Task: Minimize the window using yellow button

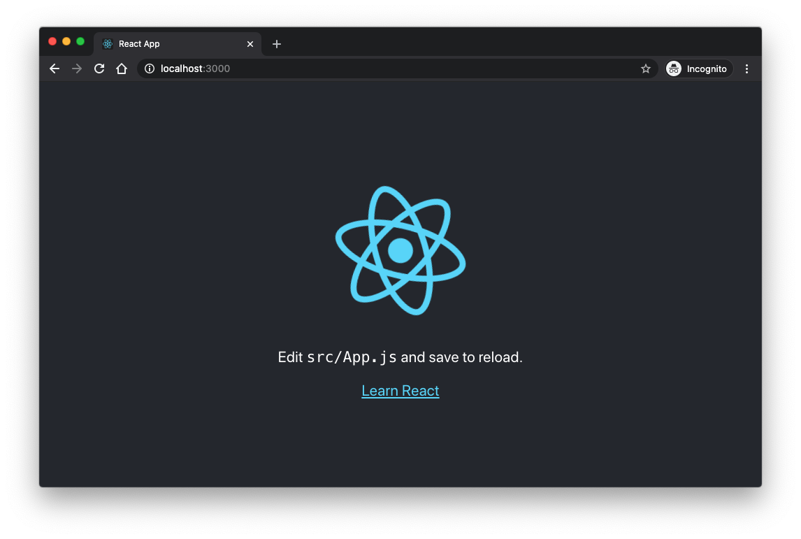Action: pyautogui.click(x=66, y=41)
